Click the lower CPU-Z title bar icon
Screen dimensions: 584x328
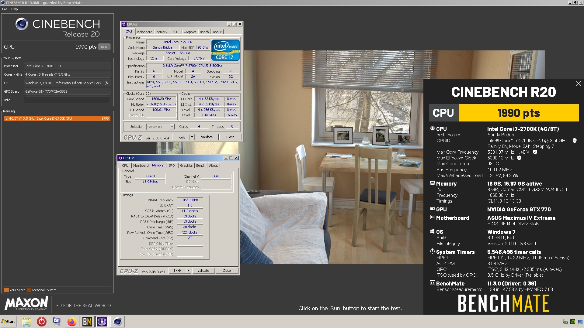(x=120, y=158)
